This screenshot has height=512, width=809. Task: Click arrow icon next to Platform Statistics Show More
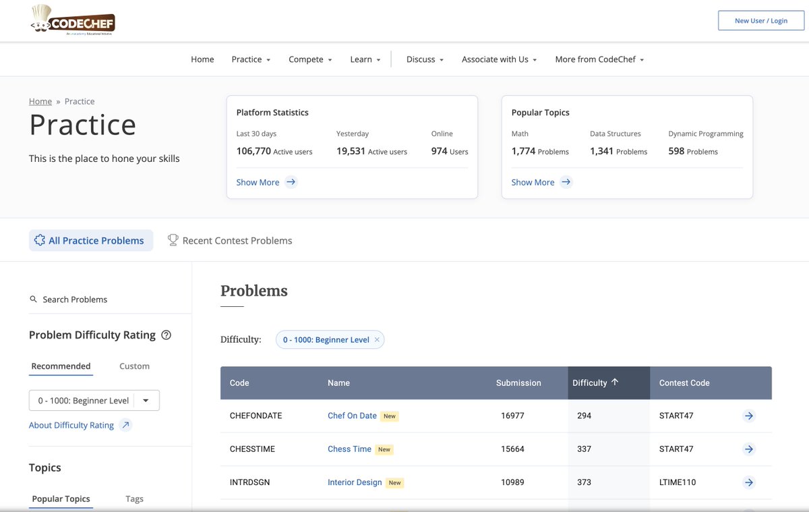291,182
